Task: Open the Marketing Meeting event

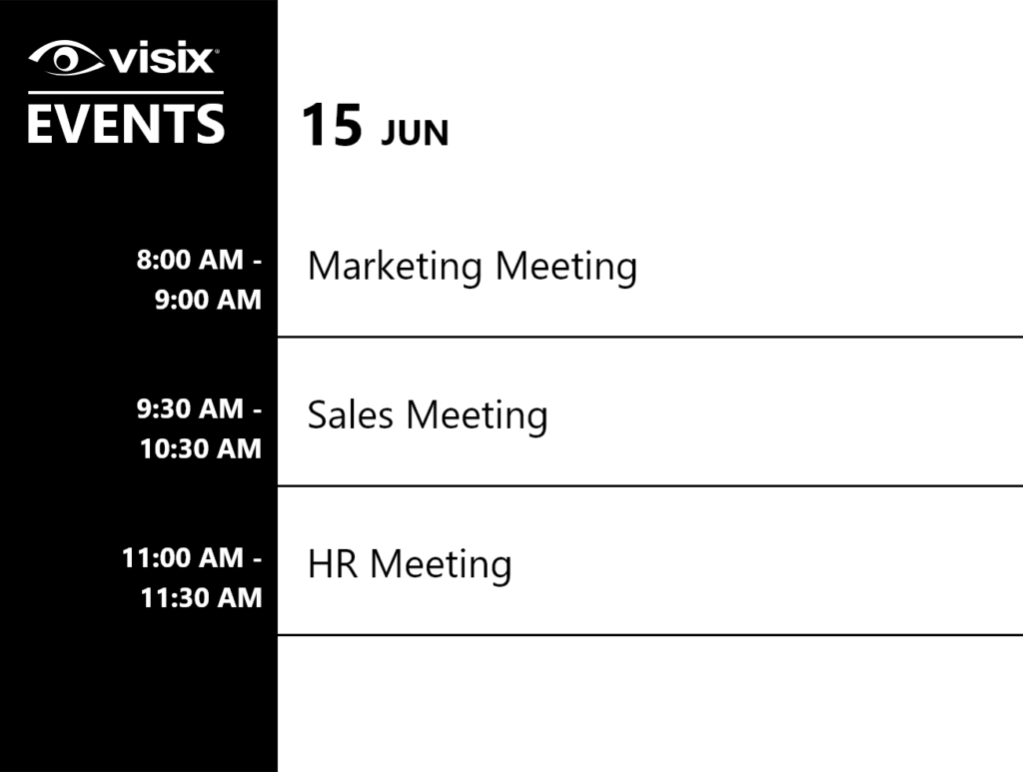Action: [x=472, y=267]
